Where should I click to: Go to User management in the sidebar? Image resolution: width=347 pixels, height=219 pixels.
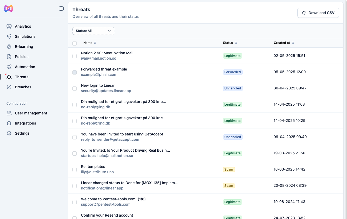tap(31, 113)
